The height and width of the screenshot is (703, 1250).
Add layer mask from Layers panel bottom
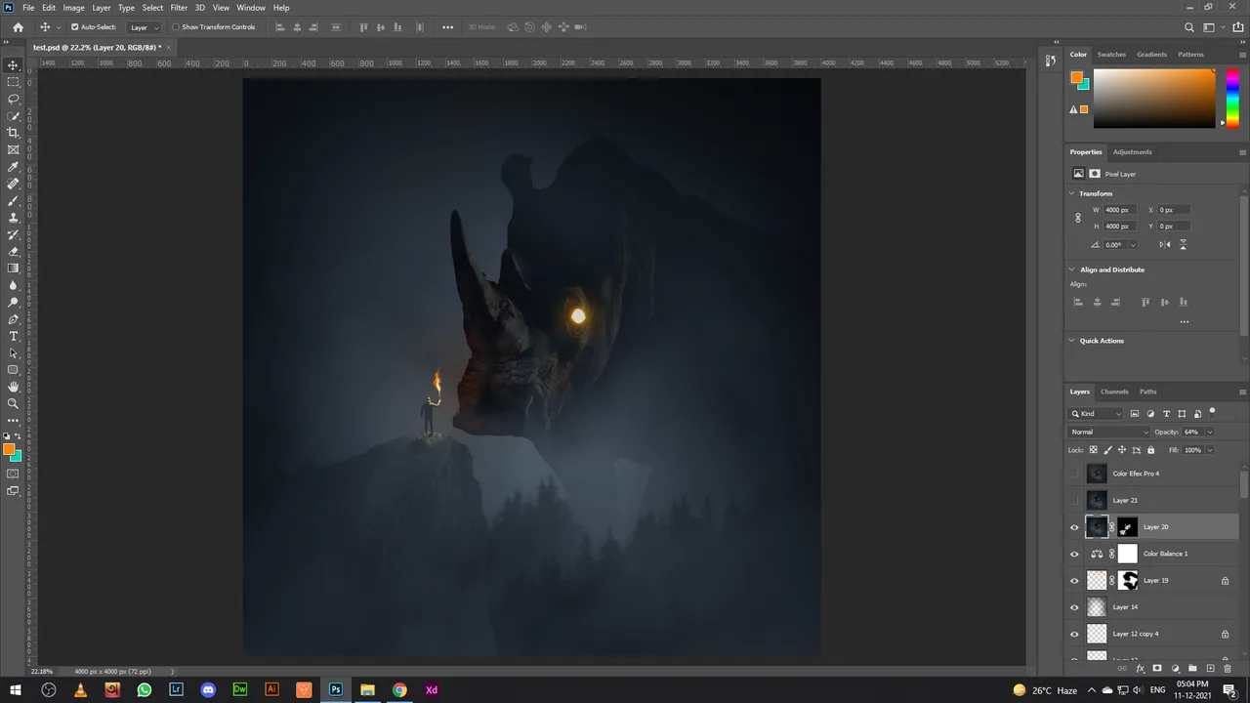(1157, 669)
